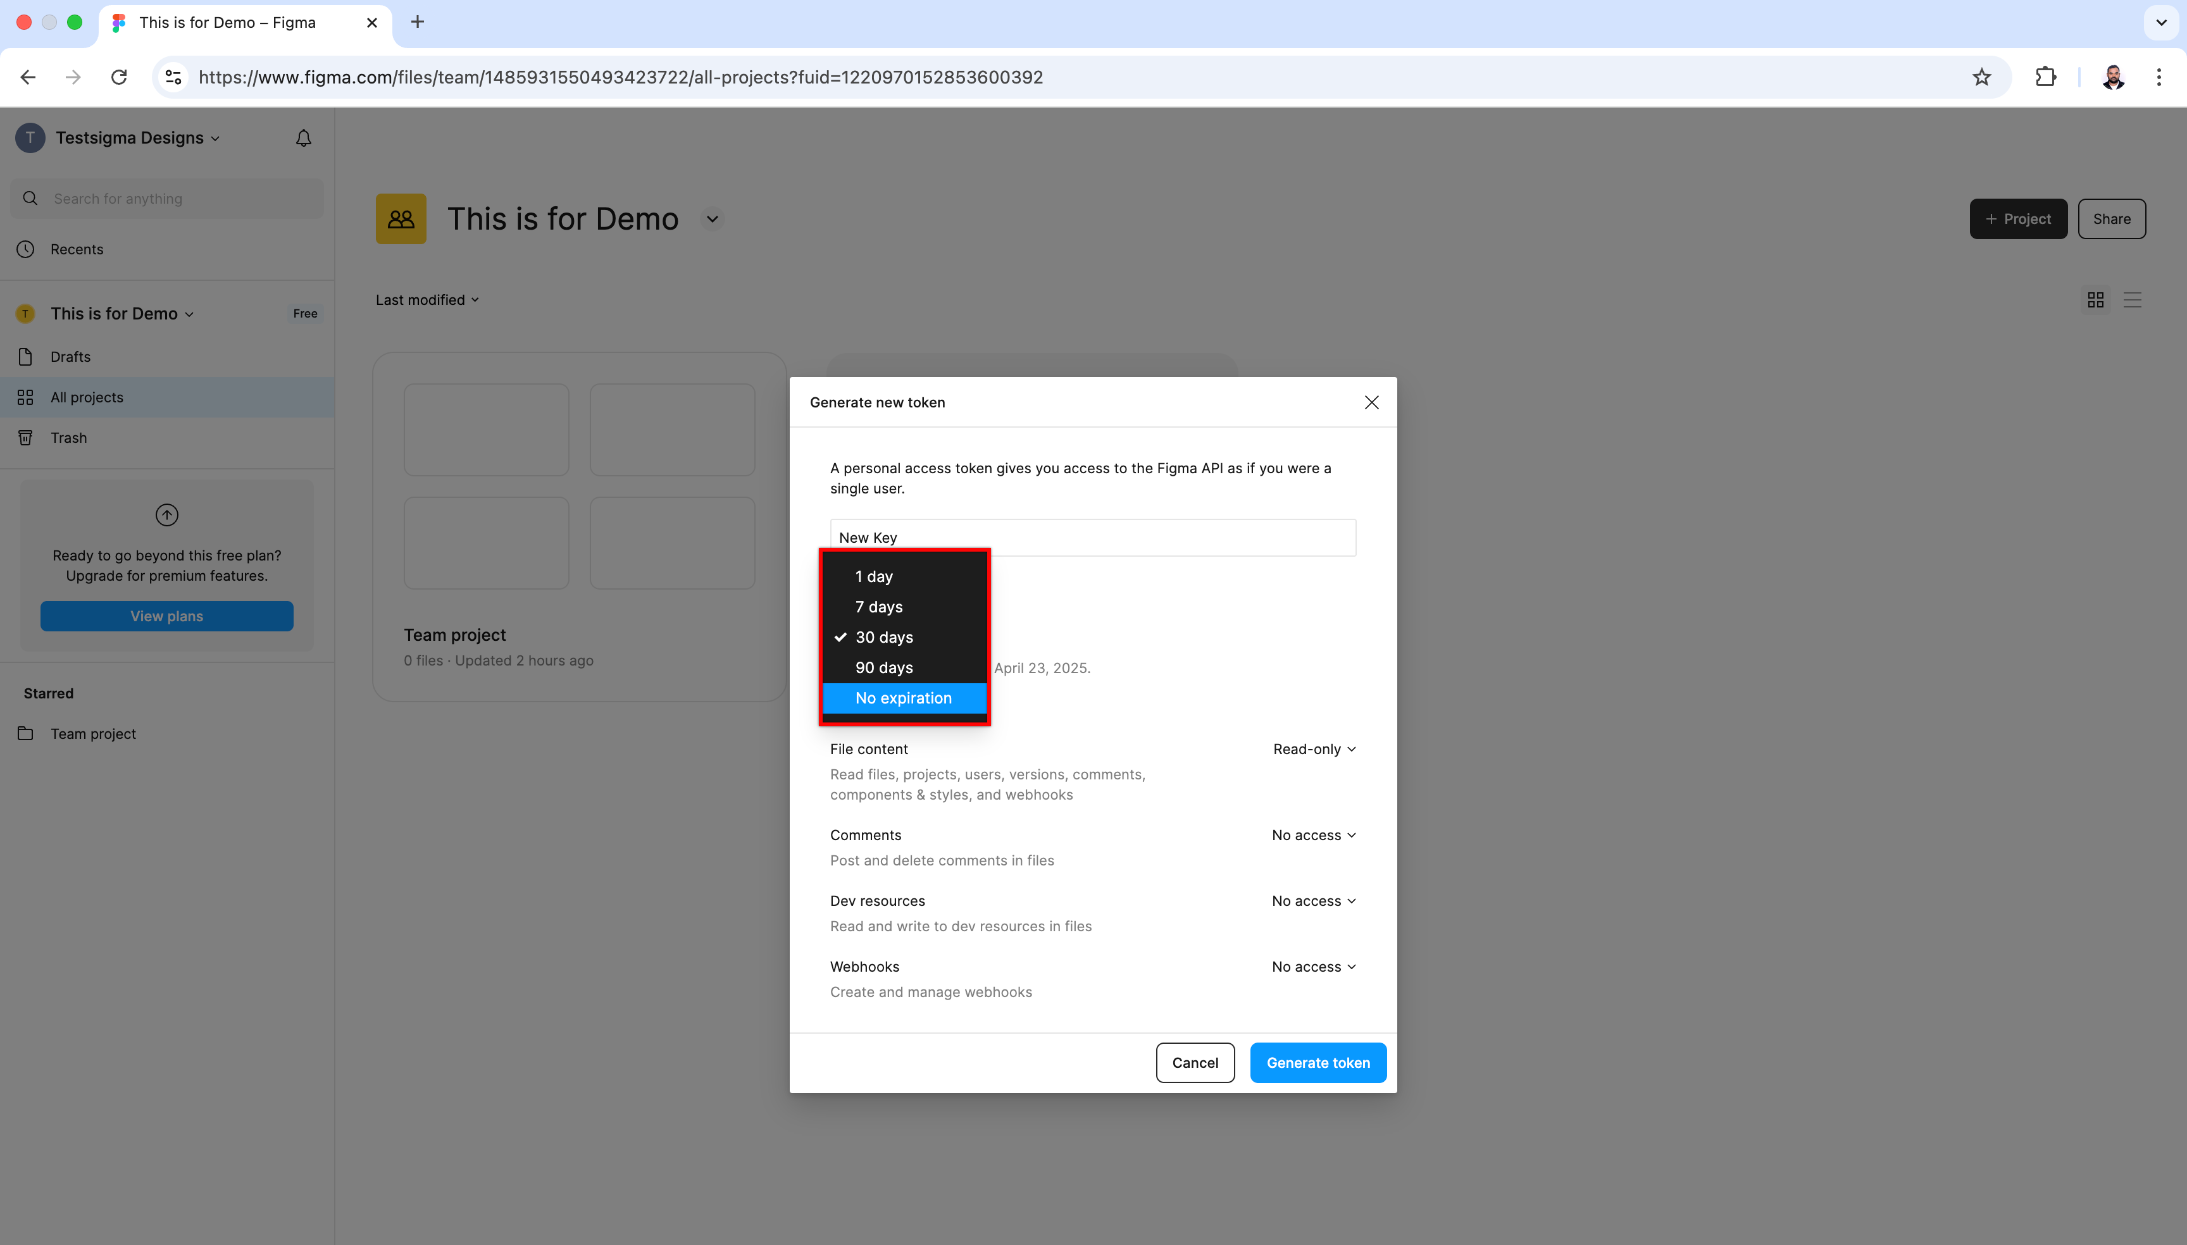Choose No expiration from the list

[903, 698]
